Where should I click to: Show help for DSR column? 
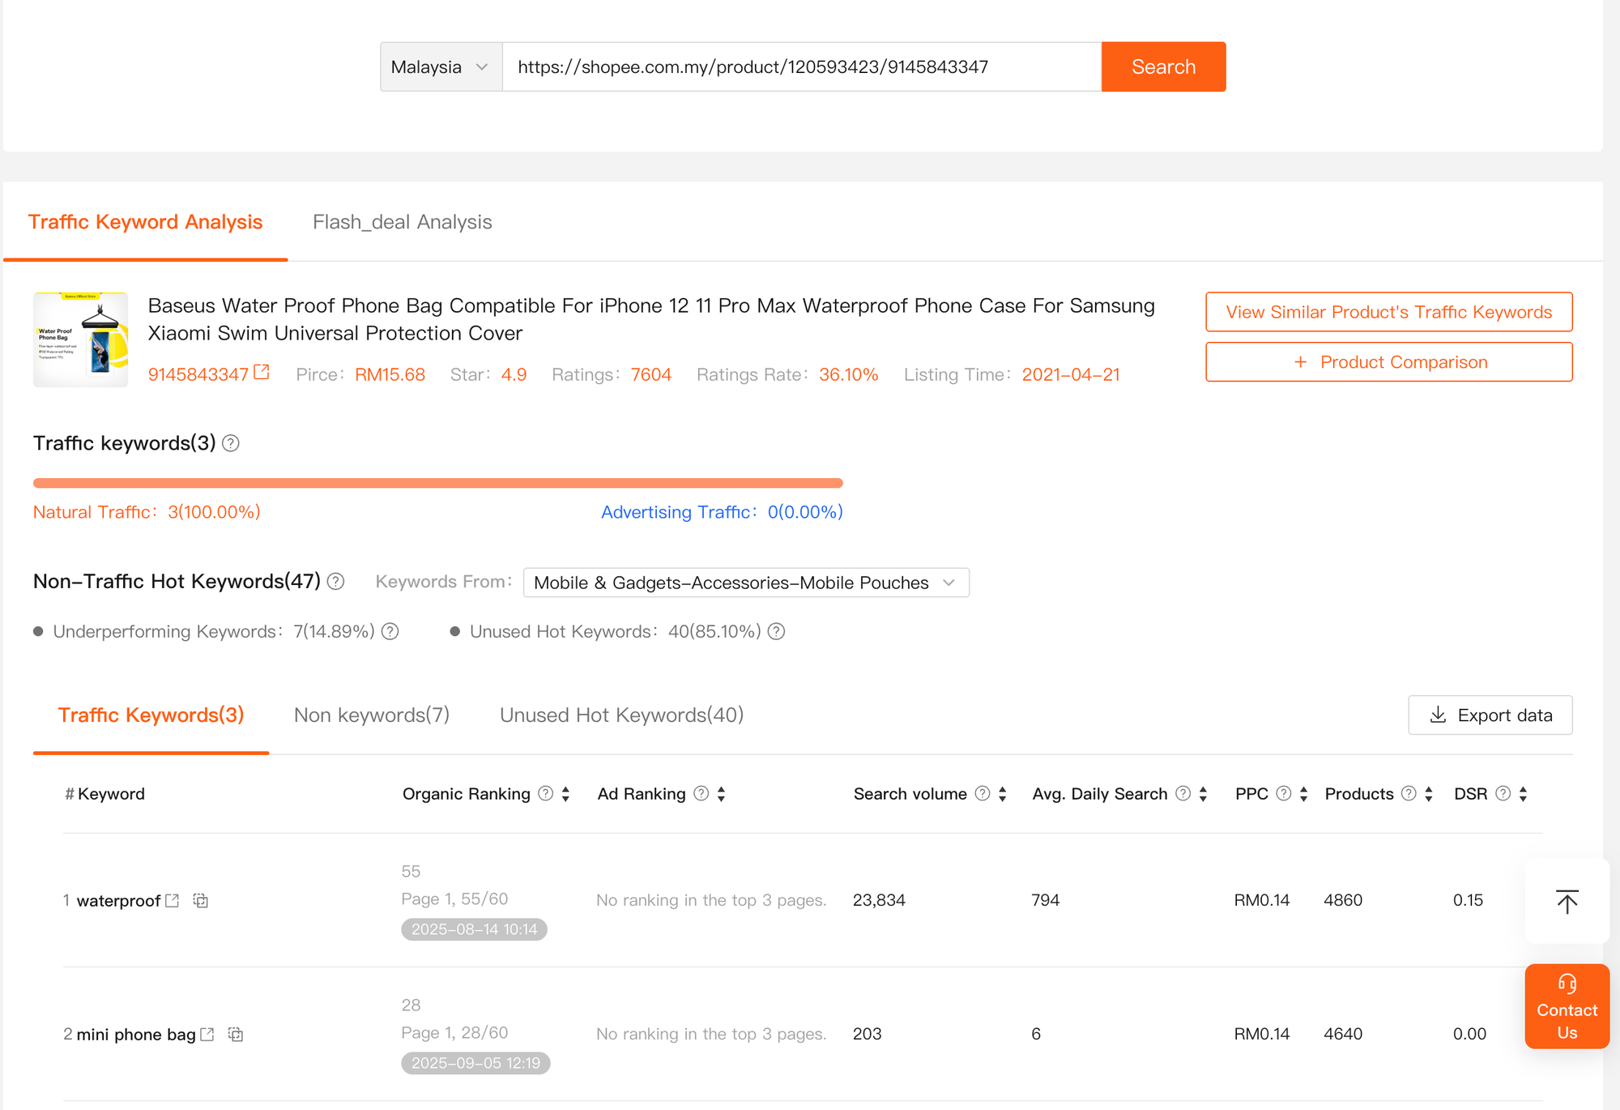1503,793
